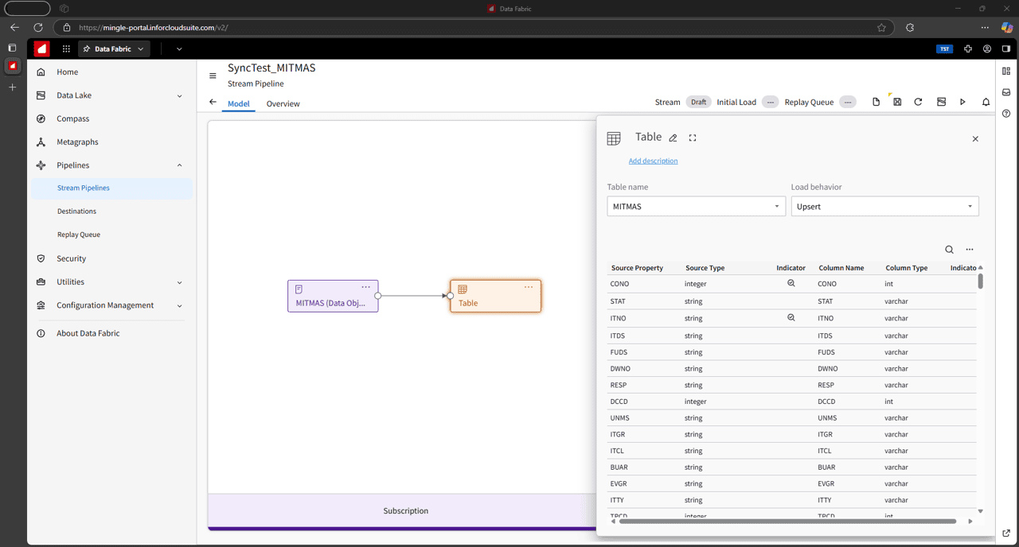Open Compass from the sidebar
Screen dimensions: 1019x547
(72, 118)
